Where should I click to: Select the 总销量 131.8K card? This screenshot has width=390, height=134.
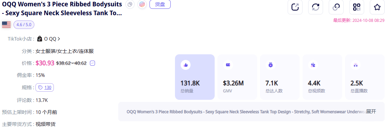[195, 77]
